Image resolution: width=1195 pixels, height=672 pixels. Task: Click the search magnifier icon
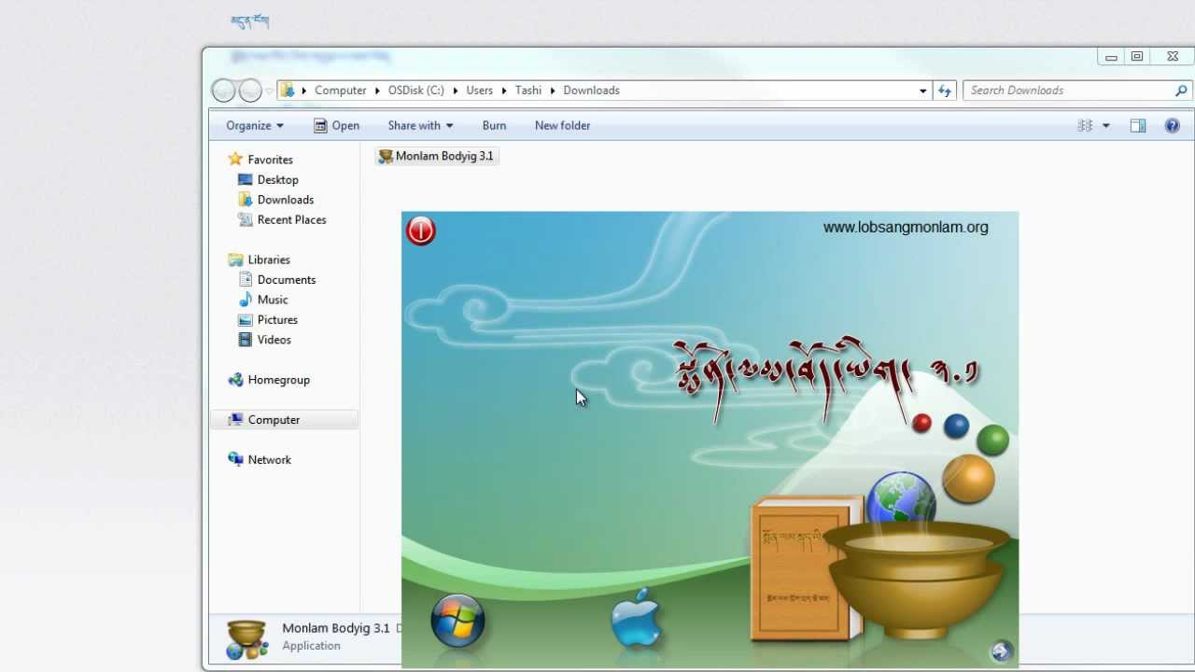[x=1181, y=91]
